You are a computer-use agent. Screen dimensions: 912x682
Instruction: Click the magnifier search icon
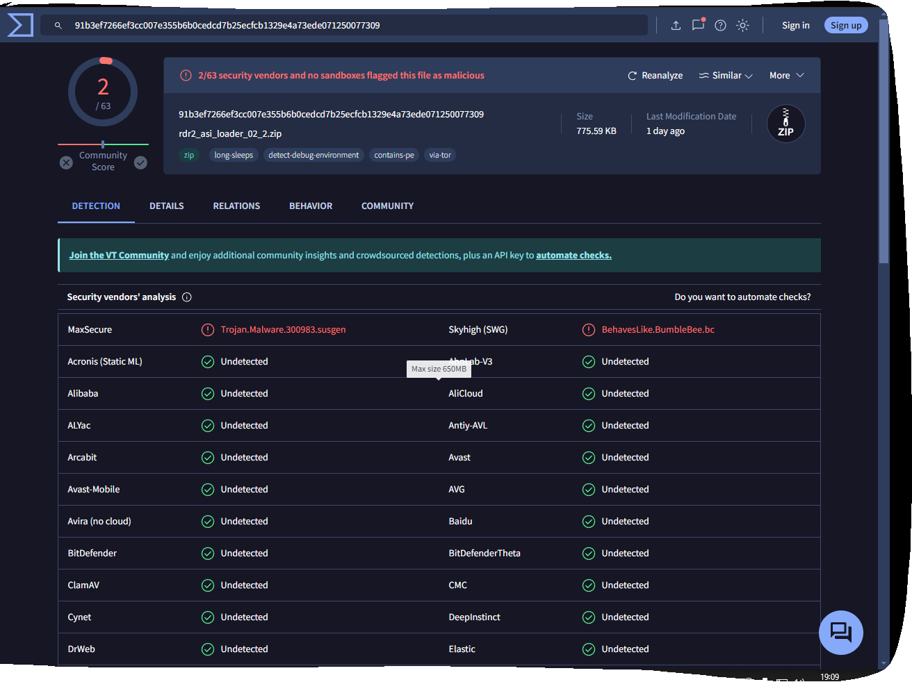point(58,26)
